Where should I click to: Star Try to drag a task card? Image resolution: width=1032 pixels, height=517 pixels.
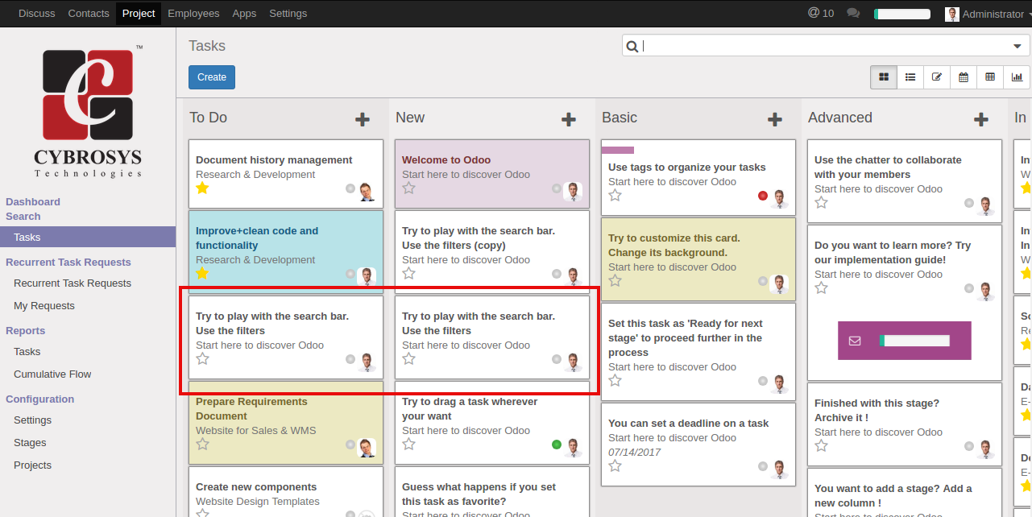coord(408,444)
